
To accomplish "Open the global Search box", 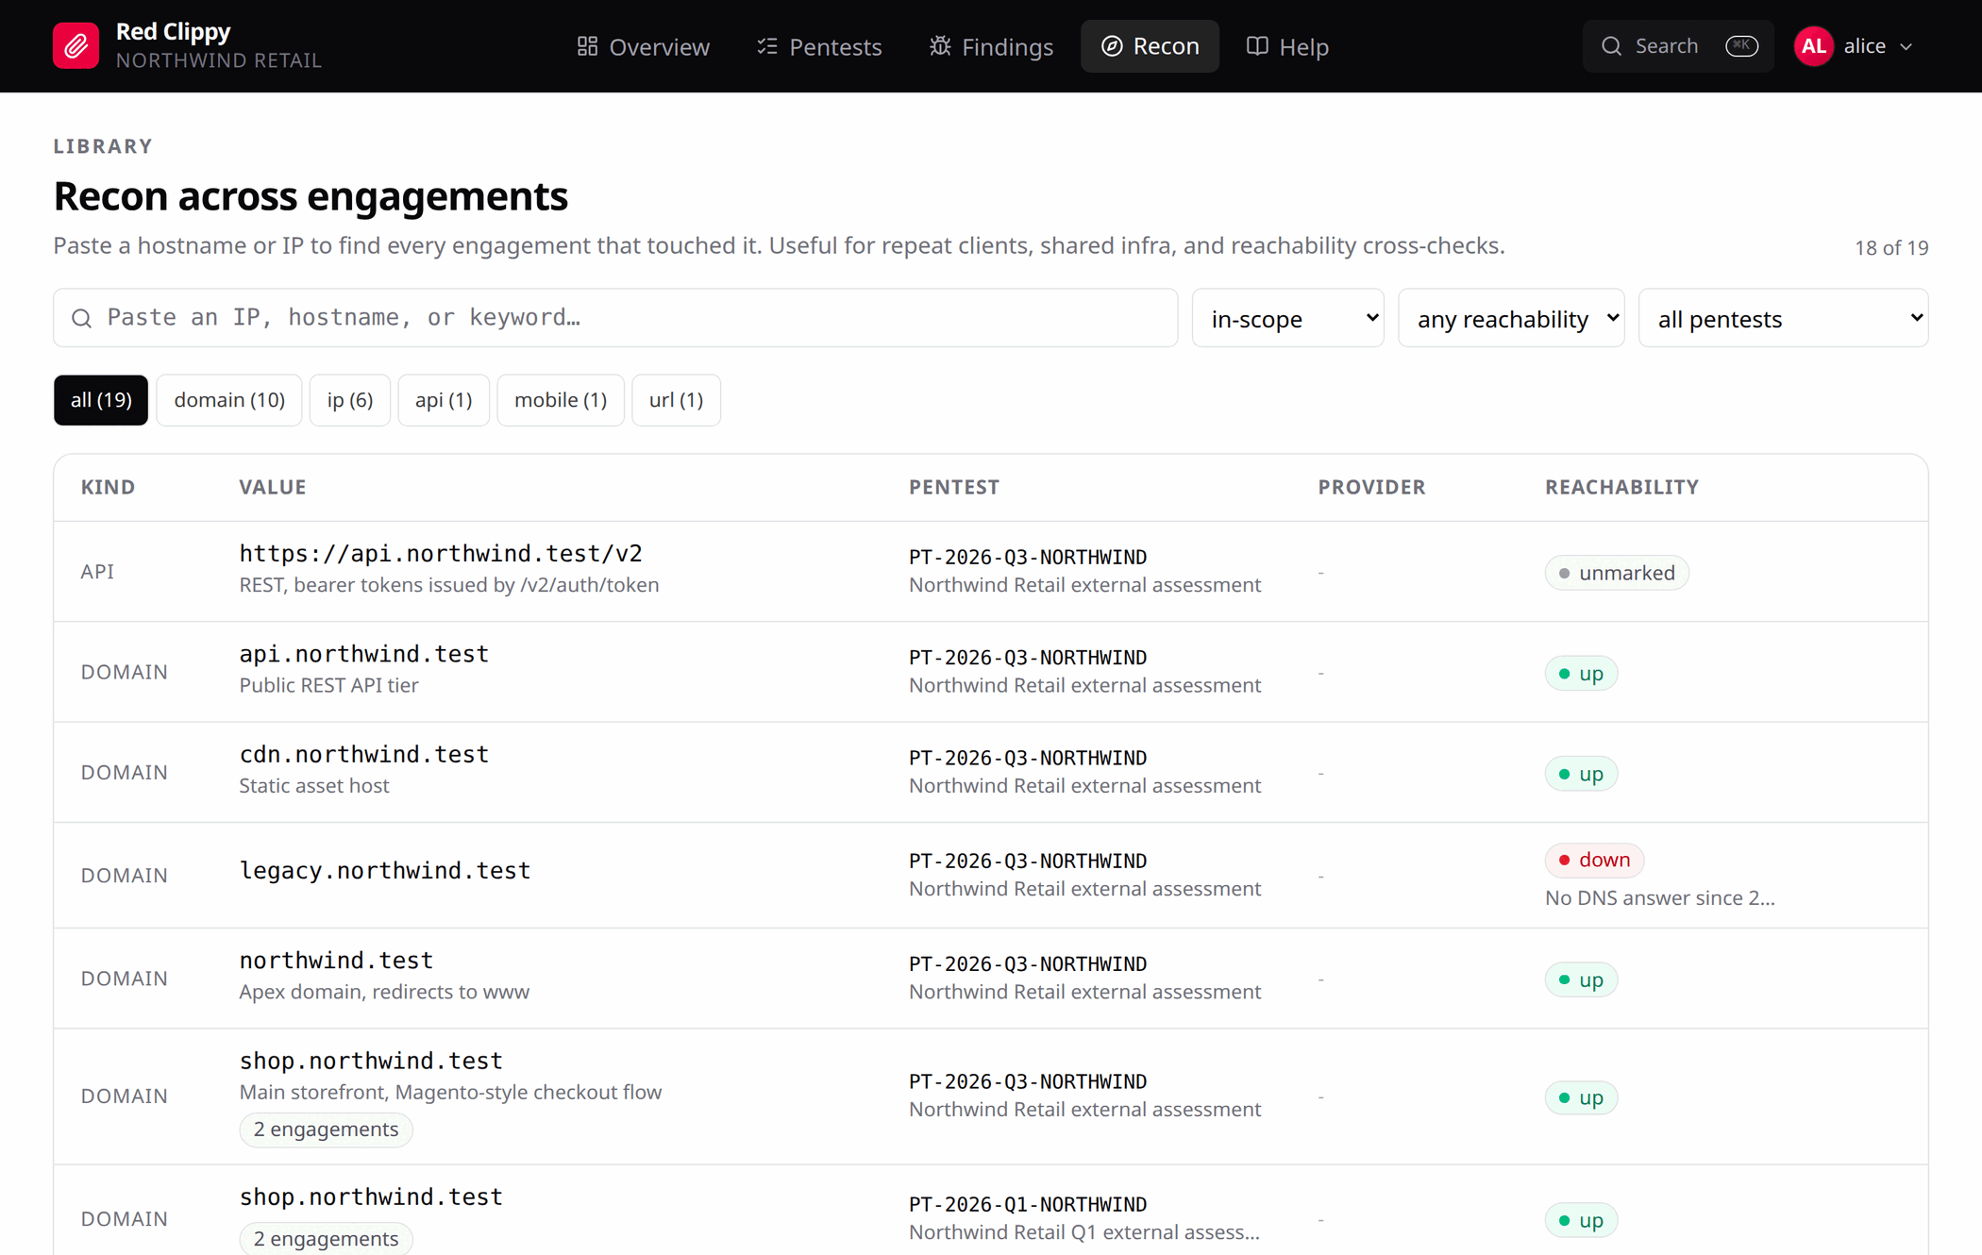I will (x=1678, y=46).
